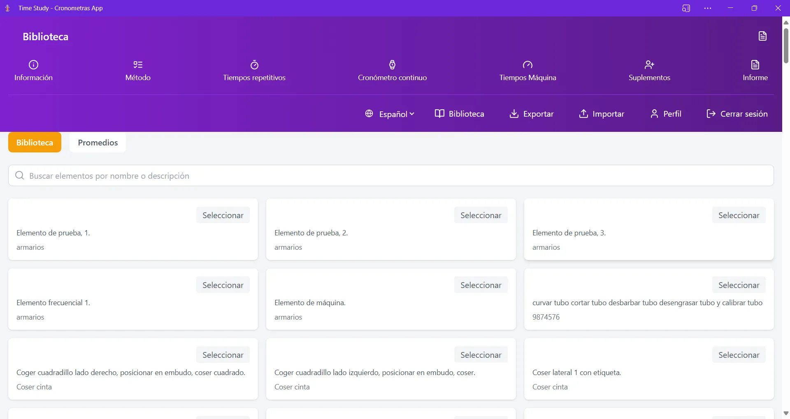This screenshot has width=790, height=419.
Task: Click the Cronómetro continuo watch icon
Action: point(392,64)
